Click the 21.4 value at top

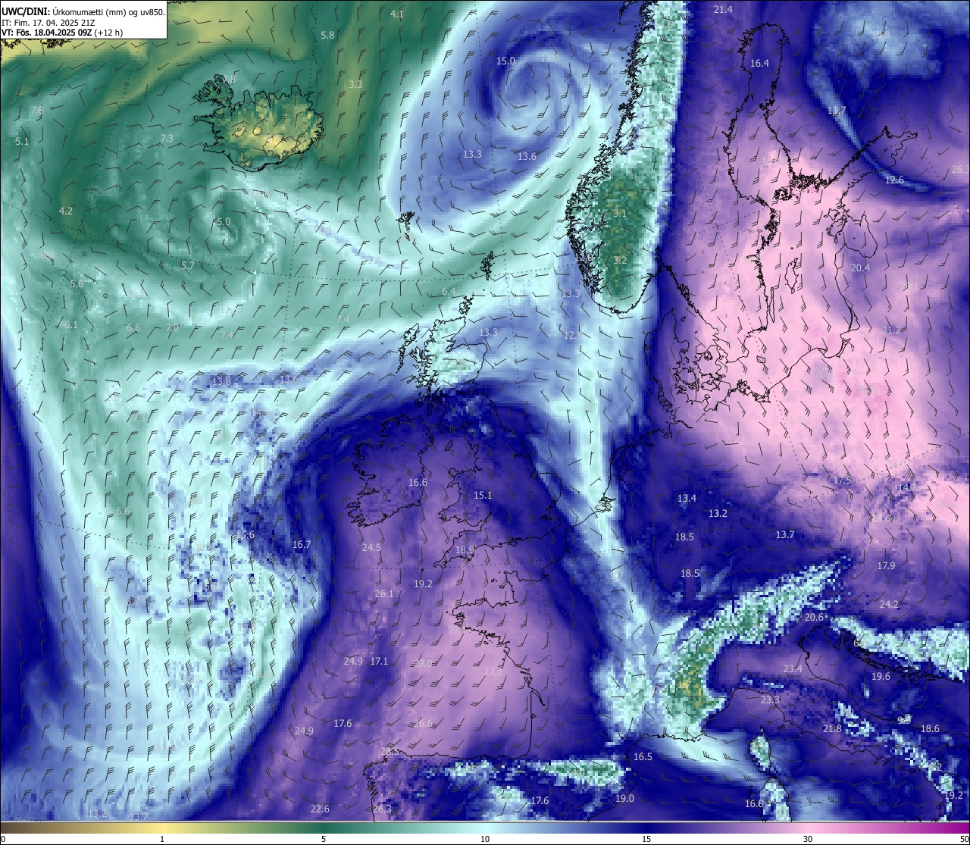723,9
